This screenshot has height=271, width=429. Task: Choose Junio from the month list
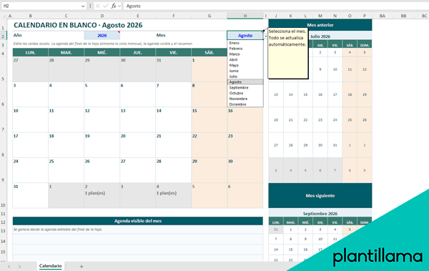tap(245, 71)
